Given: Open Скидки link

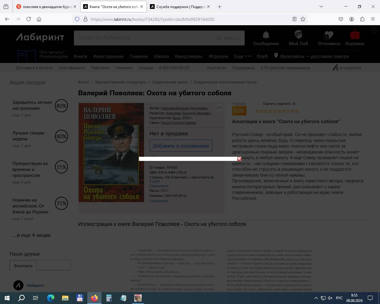Looking at the screenshot, I should click(146, 68).
